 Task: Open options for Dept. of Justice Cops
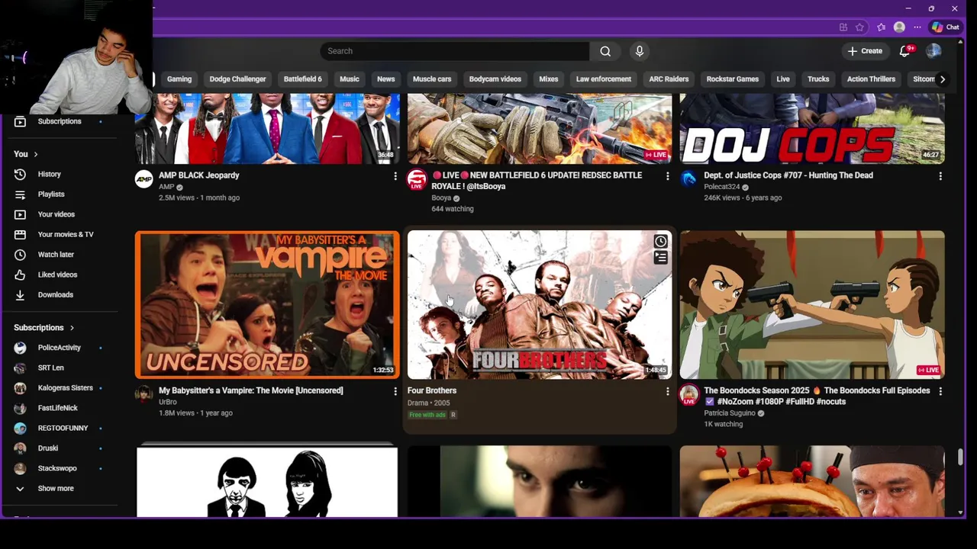940,176
